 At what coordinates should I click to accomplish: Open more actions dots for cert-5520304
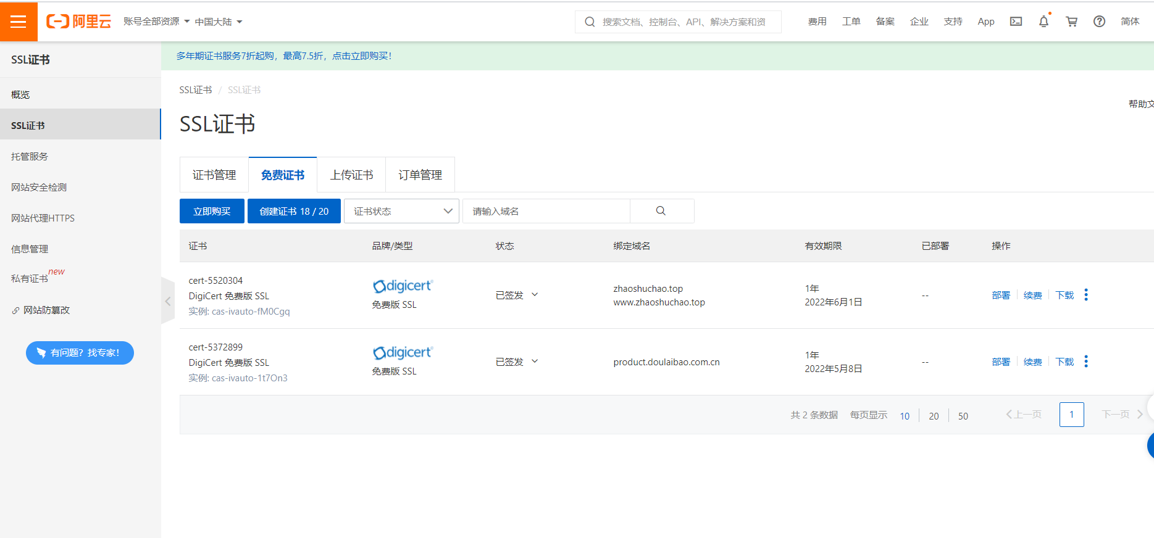click(x=1086, y=295)
